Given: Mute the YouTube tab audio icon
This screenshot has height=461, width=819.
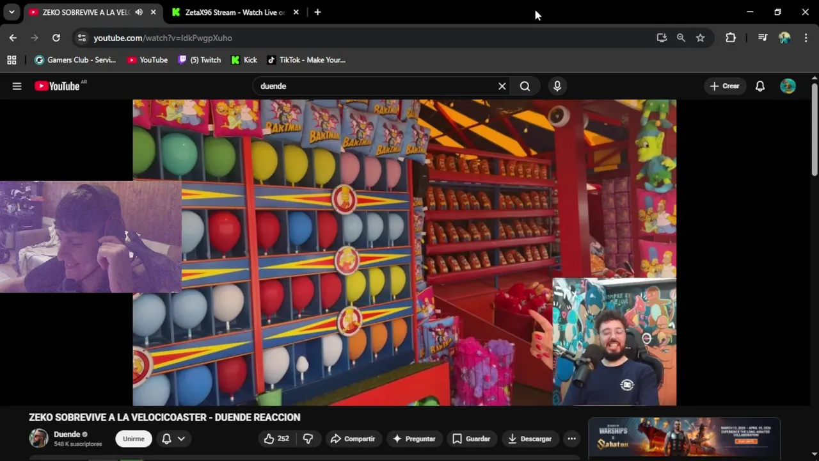Looking at the screenshot, I should 139,12.
